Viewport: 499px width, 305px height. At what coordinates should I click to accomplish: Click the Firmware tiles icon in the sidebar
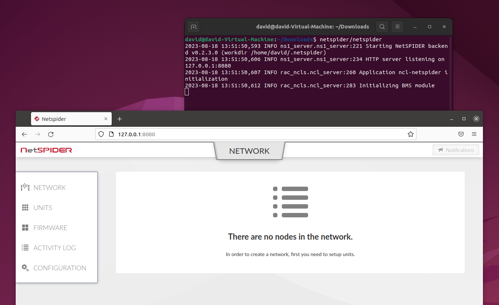click(x=25, y=228)
